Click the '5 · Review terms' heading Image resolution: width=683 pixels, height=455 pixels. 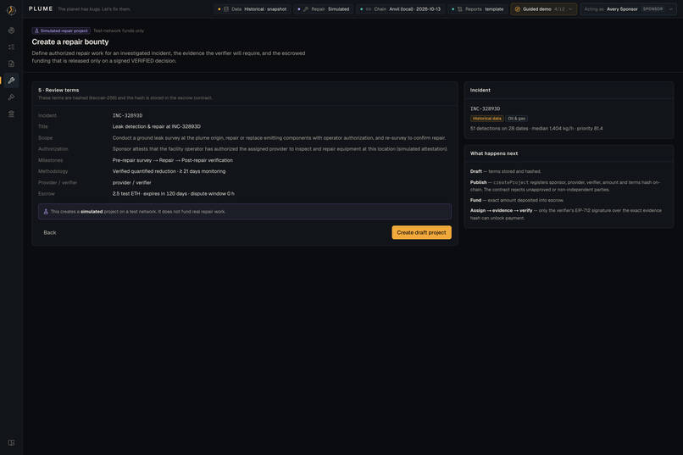point(58,90)
